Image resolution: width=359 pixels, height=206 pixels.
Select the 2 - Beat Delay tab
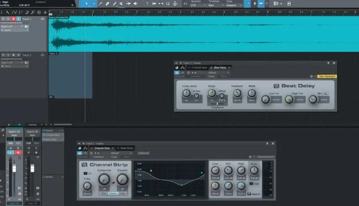(218, 68)
